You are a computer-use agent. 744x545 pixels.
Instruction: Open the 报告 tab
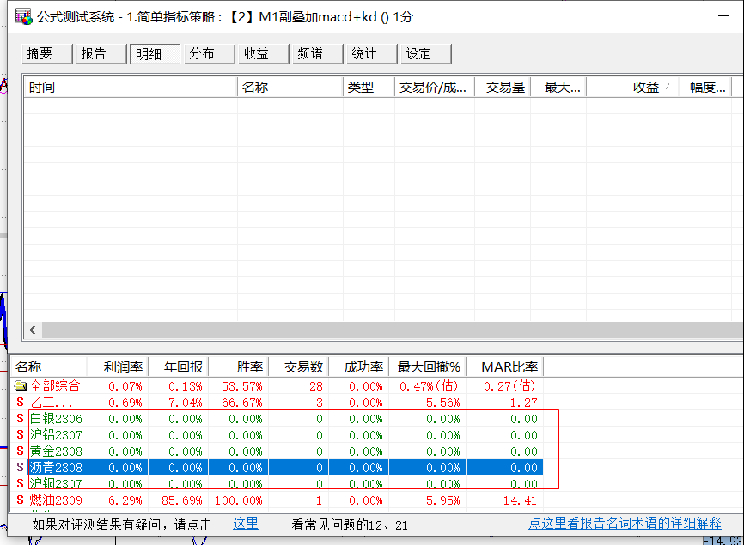tap(101, 54)
